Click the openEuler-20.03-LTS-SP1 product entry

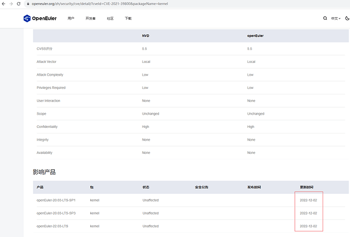point(56,200)
